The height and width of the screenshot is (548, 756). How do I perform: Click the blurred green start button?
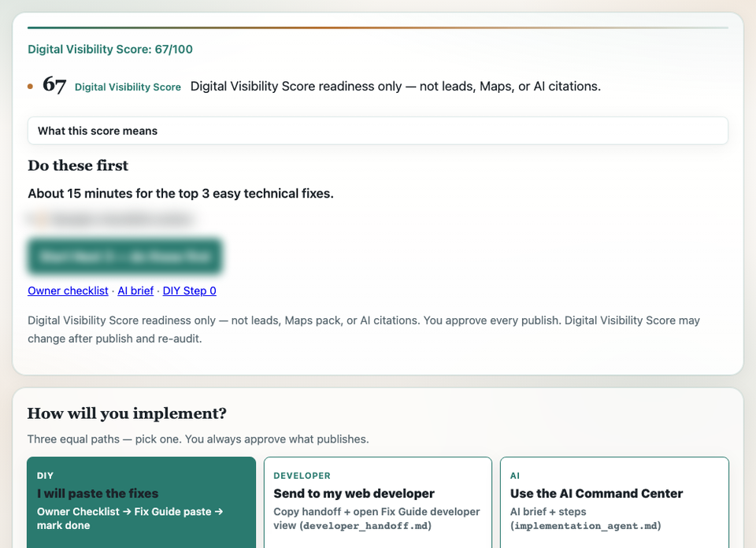click(125, 256)
